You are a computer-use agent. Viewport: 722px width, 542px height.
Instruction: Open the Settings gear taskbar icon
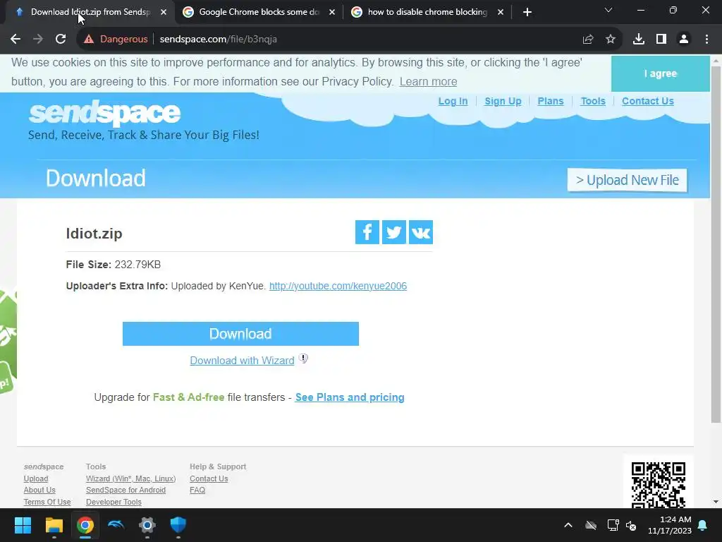(x=147, y=525)
